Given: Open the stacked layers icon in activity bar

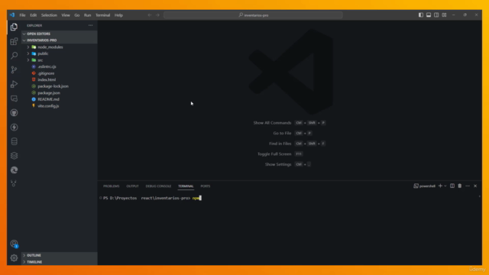Looking at the screenshot, I should point(14,156).
